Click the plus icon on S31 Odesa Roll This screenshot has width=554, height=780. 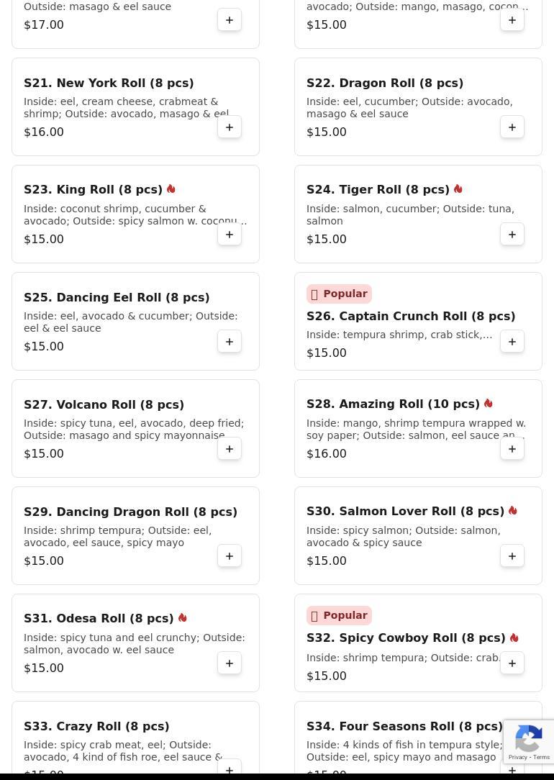pyautogui.click(x=230, y=663)
